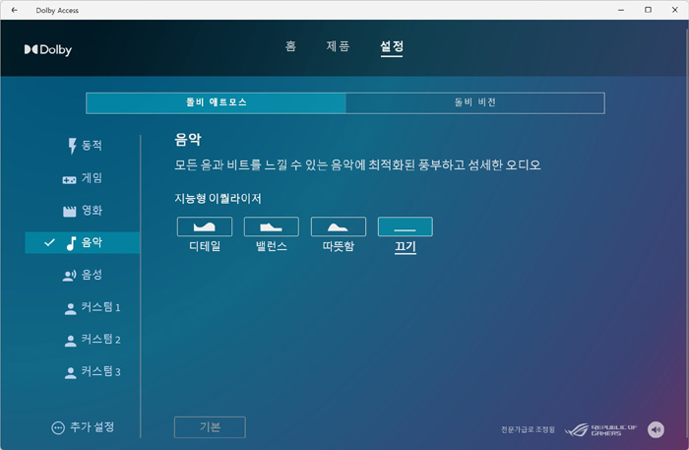Click the Dolby logo
This screenshot has height=450, width=689.
pos(48,49)
